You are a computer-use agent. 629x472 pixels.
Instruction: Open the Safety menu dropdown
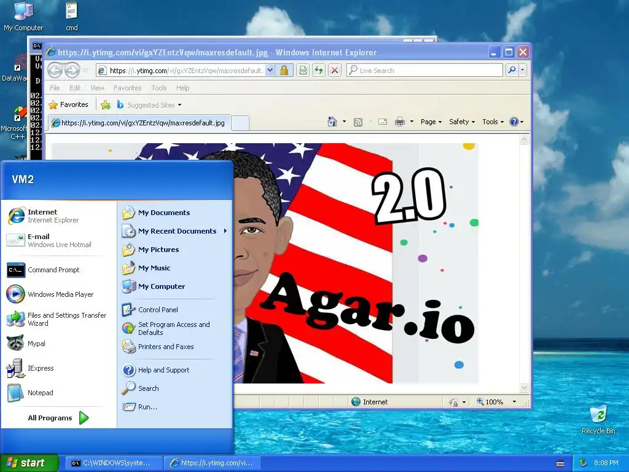(462, 122)
